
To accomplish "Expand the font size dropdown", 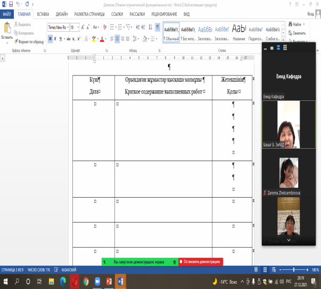I will pyautogui.click(x=79, y=27).
